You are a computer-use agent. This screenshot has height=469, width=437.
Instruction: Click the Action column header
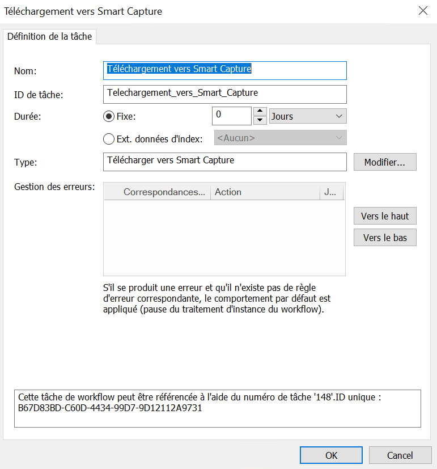point(265,192)
